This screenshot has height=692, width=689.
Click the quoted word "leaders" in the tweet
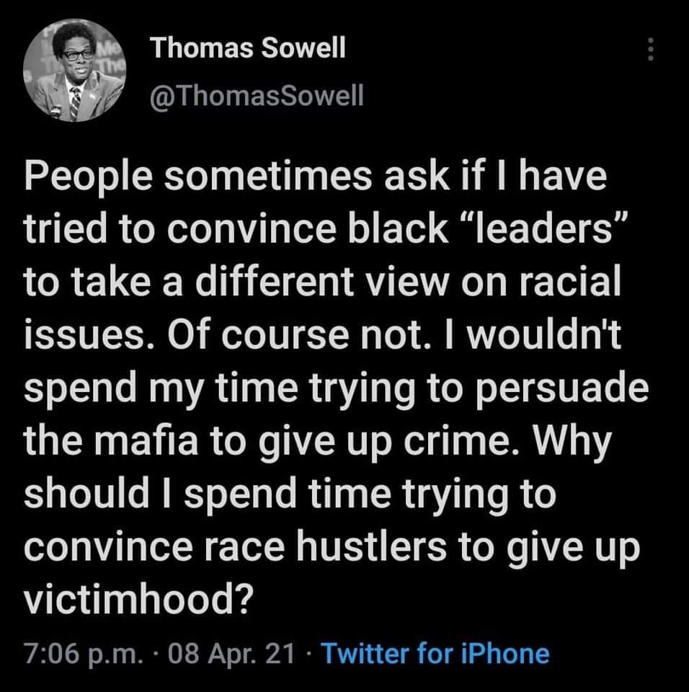tap(546, 229)
